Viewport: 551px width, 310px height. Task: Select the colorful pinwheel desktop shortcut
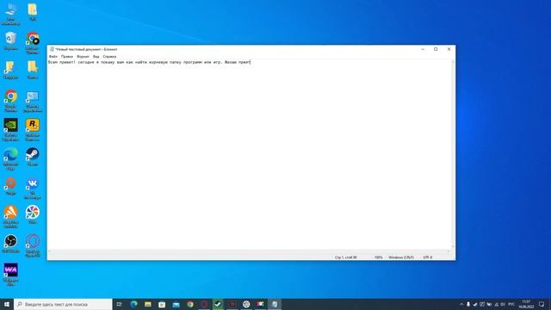pos(33,214)
